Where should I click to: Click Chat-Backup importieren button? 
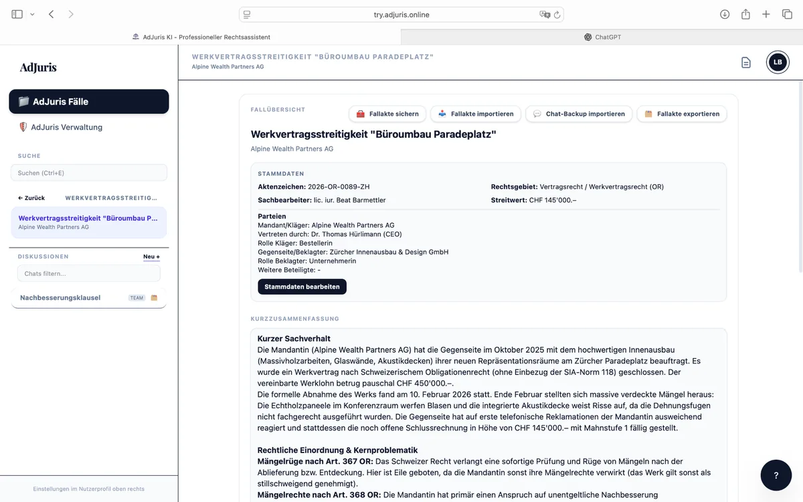click(x=579, y=114)
